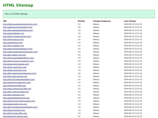Open the bbs.greaterlansingprogress.com link

[20, 73]
